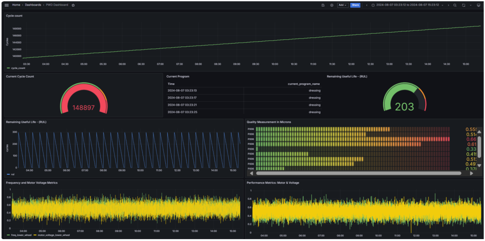Go to Home breadcrumb

point(16,5)
